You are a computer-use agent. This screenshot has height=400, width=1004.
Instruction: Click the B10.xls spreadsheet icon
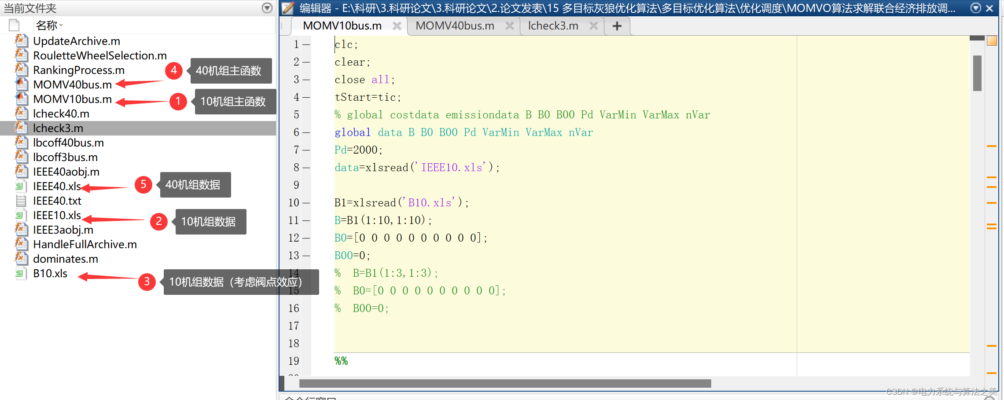21,273
